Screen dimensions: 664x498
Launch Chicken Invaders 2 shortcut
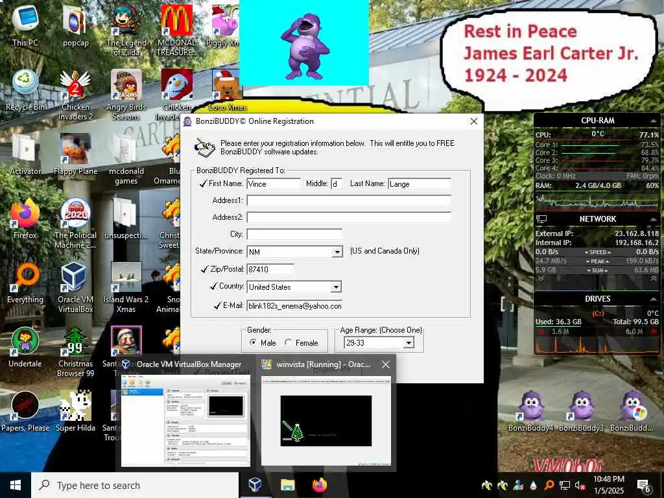(x=75, y=95)
